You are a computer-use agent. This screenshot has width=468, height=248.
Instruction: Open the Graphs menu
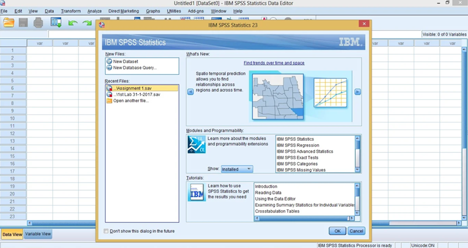pos(153,11)
